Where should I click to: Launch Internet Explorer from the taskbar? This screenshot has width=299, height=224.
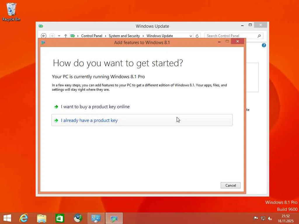pos(24,218)
